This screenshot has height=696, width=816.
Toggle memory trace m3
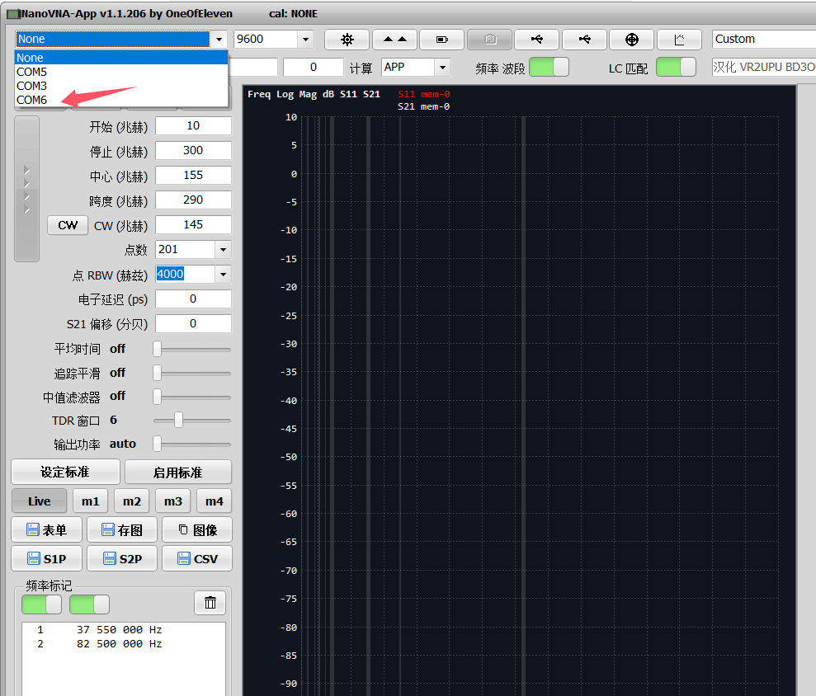click(172, 501)
